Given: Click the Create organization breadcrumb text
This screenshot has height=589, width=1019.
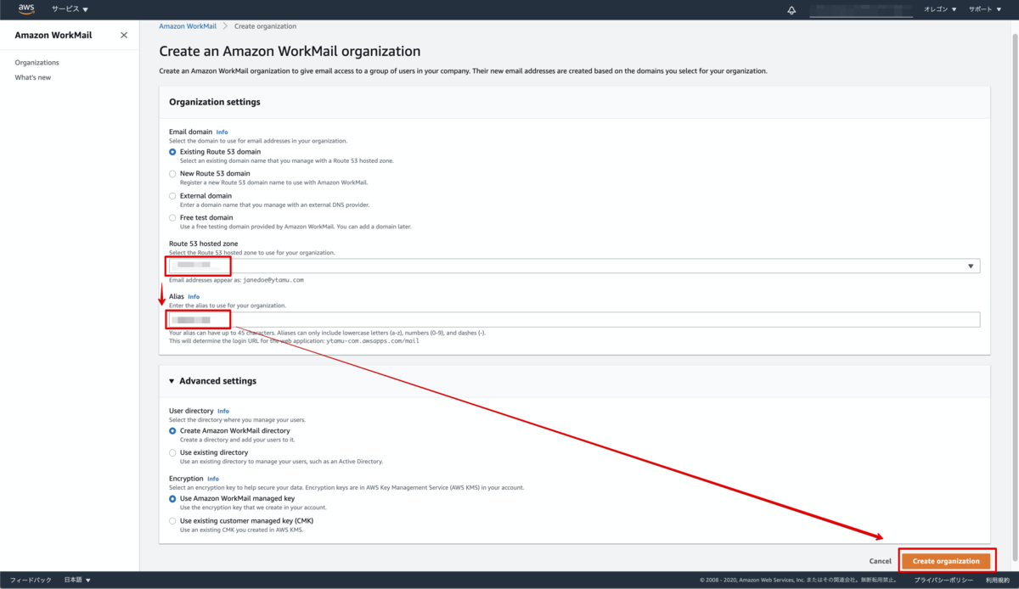Looking at the screenshot, I should tap(265, 26).
